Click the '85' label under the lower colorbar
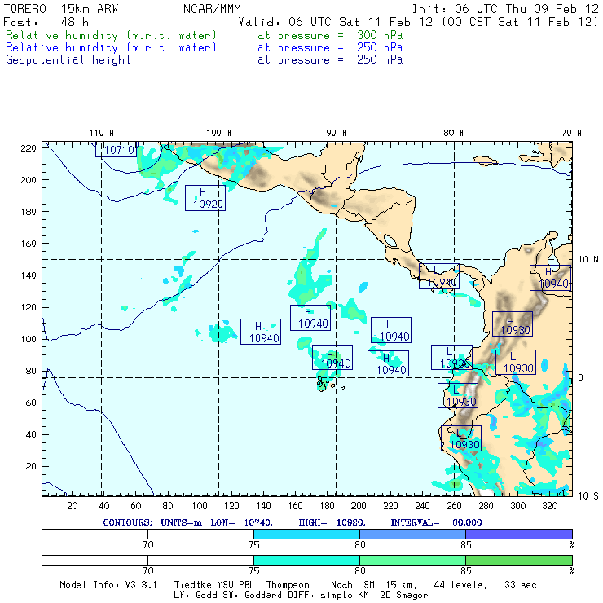Image resolution: width=603 pixels, height=603 pixels. click(466, 571)
